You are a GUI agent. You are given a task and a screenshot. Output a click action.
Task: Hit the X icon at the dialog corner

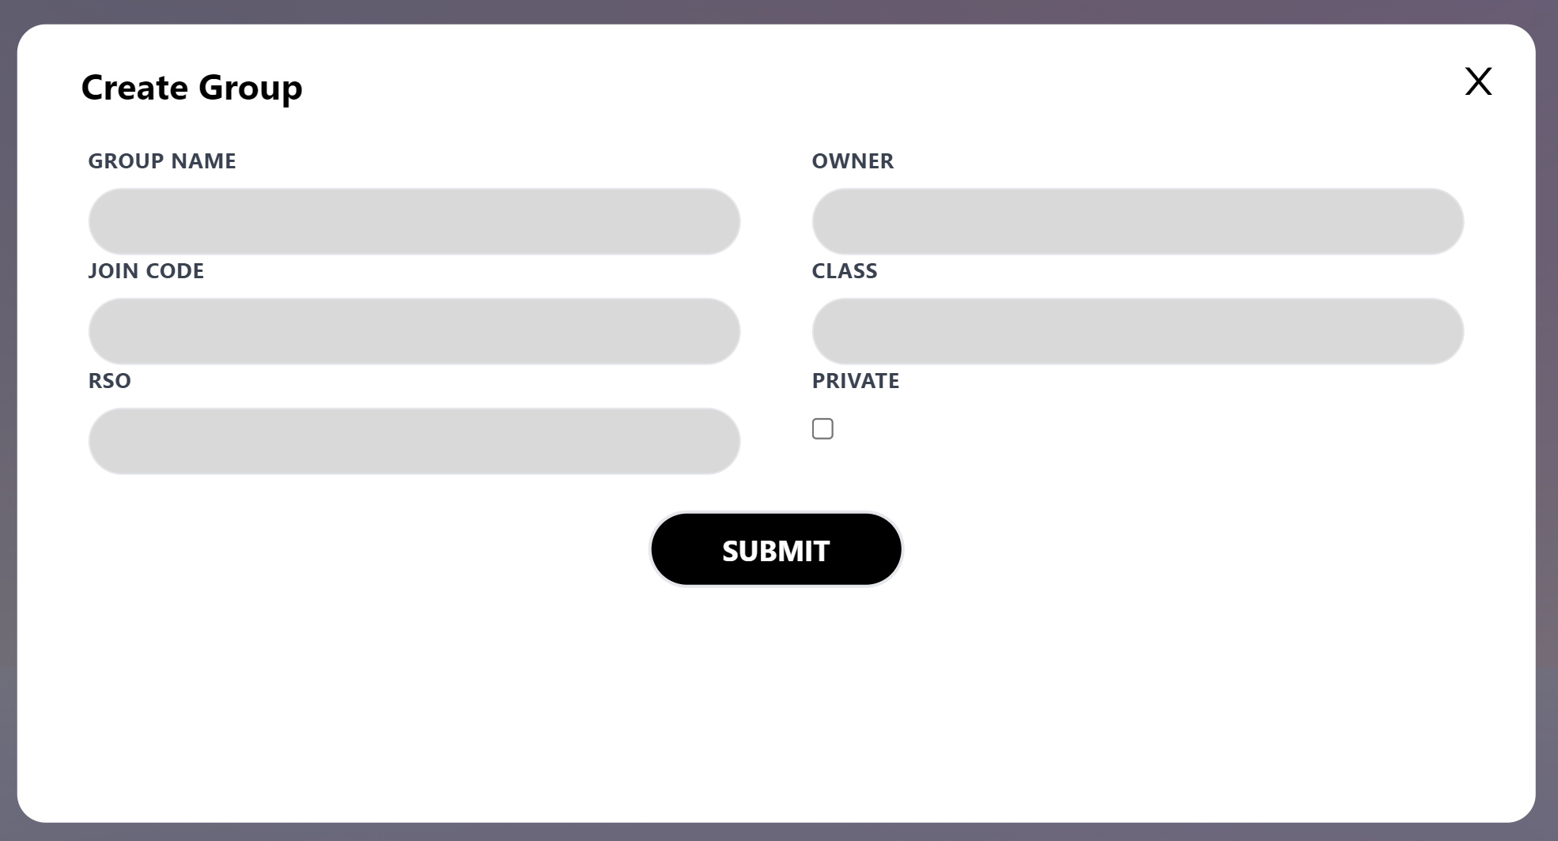pyautogui.click(x=1477, y=81)
